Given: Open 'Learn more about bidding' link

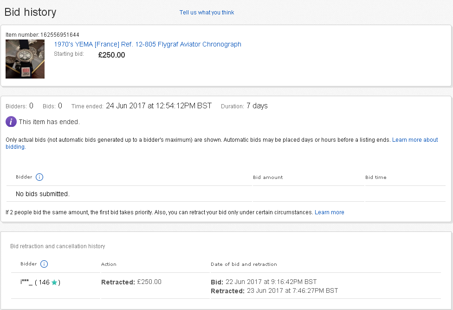Looking at the screenshot, I should point(414,140).
